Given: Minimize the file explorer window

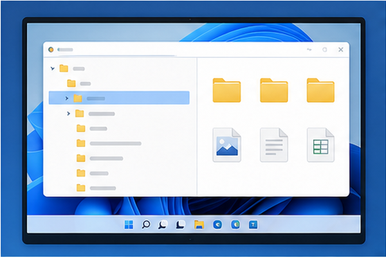Looking at the screenshot, I should 309,49.
